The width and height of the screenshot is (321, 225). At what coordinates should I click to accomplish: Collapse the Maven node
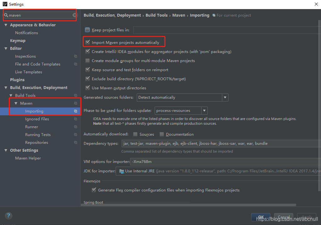click(16, 103)
